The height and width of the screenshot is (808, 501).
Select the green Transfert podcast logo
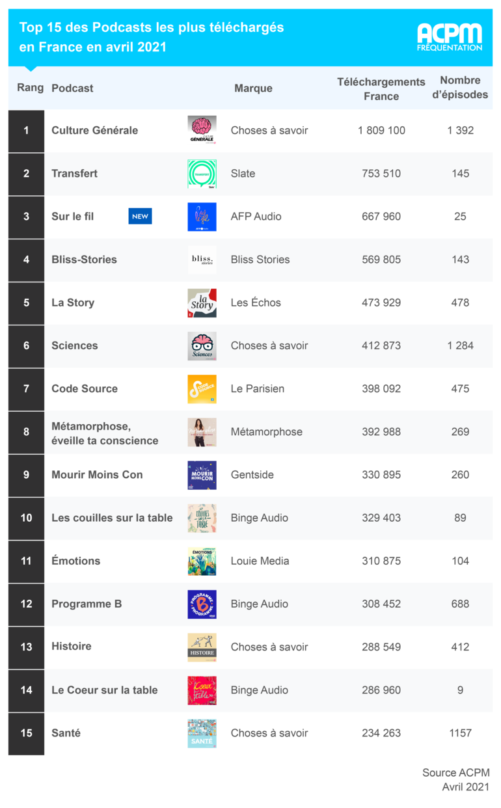(x=202, y=174)
